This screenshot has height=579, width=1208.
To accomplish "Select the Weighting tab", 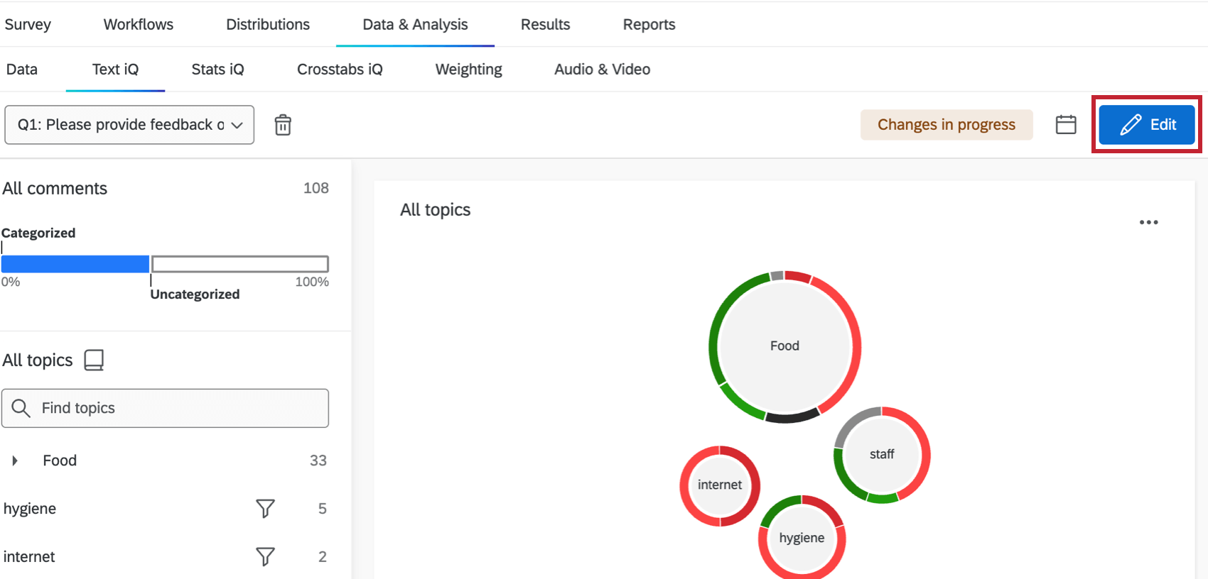I will pos(468,69).
